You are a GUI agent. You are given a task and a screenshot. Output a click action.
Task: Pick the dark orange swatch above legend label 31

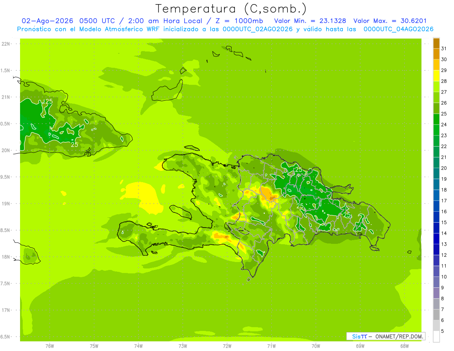click(x=436, y=43)
